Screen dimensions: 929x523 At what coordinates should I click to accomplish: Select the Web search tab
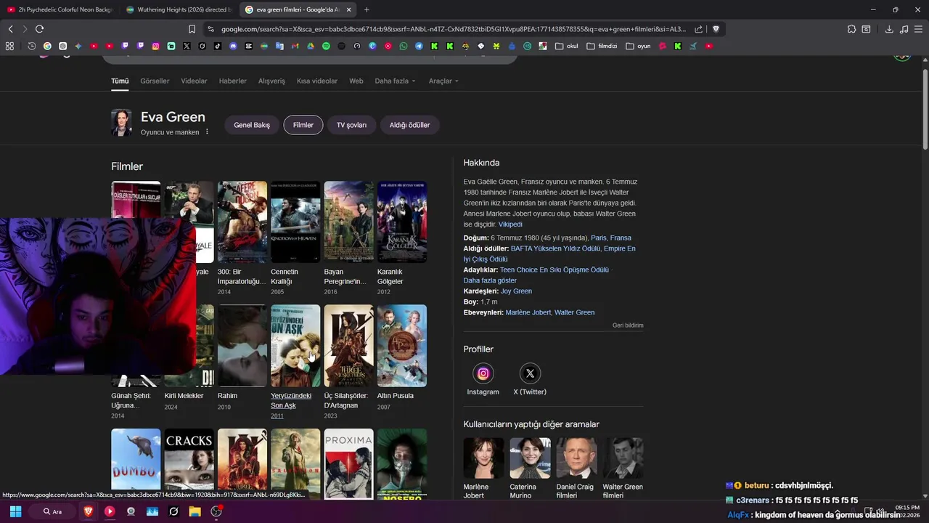pos(356,81)
